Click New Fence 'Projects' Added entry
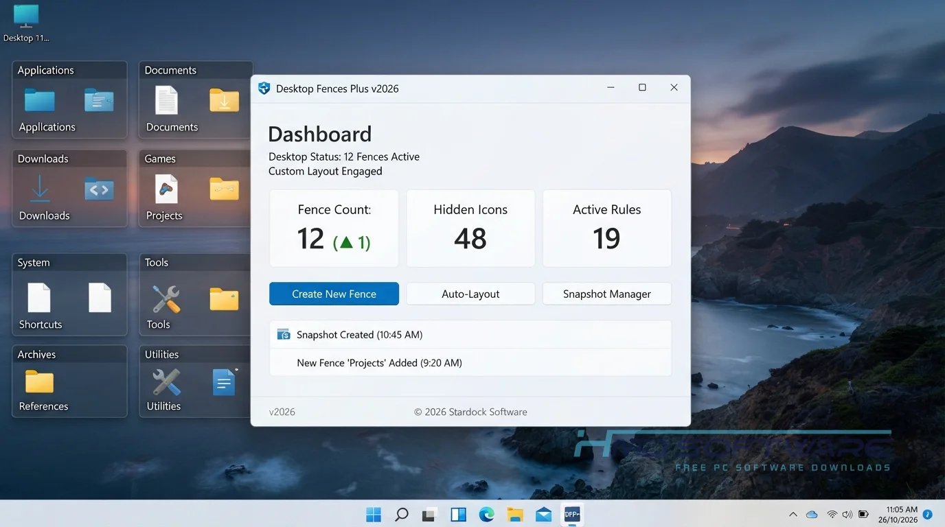The width and height of the screenshot is (945, 527). [x=470, y=362]
